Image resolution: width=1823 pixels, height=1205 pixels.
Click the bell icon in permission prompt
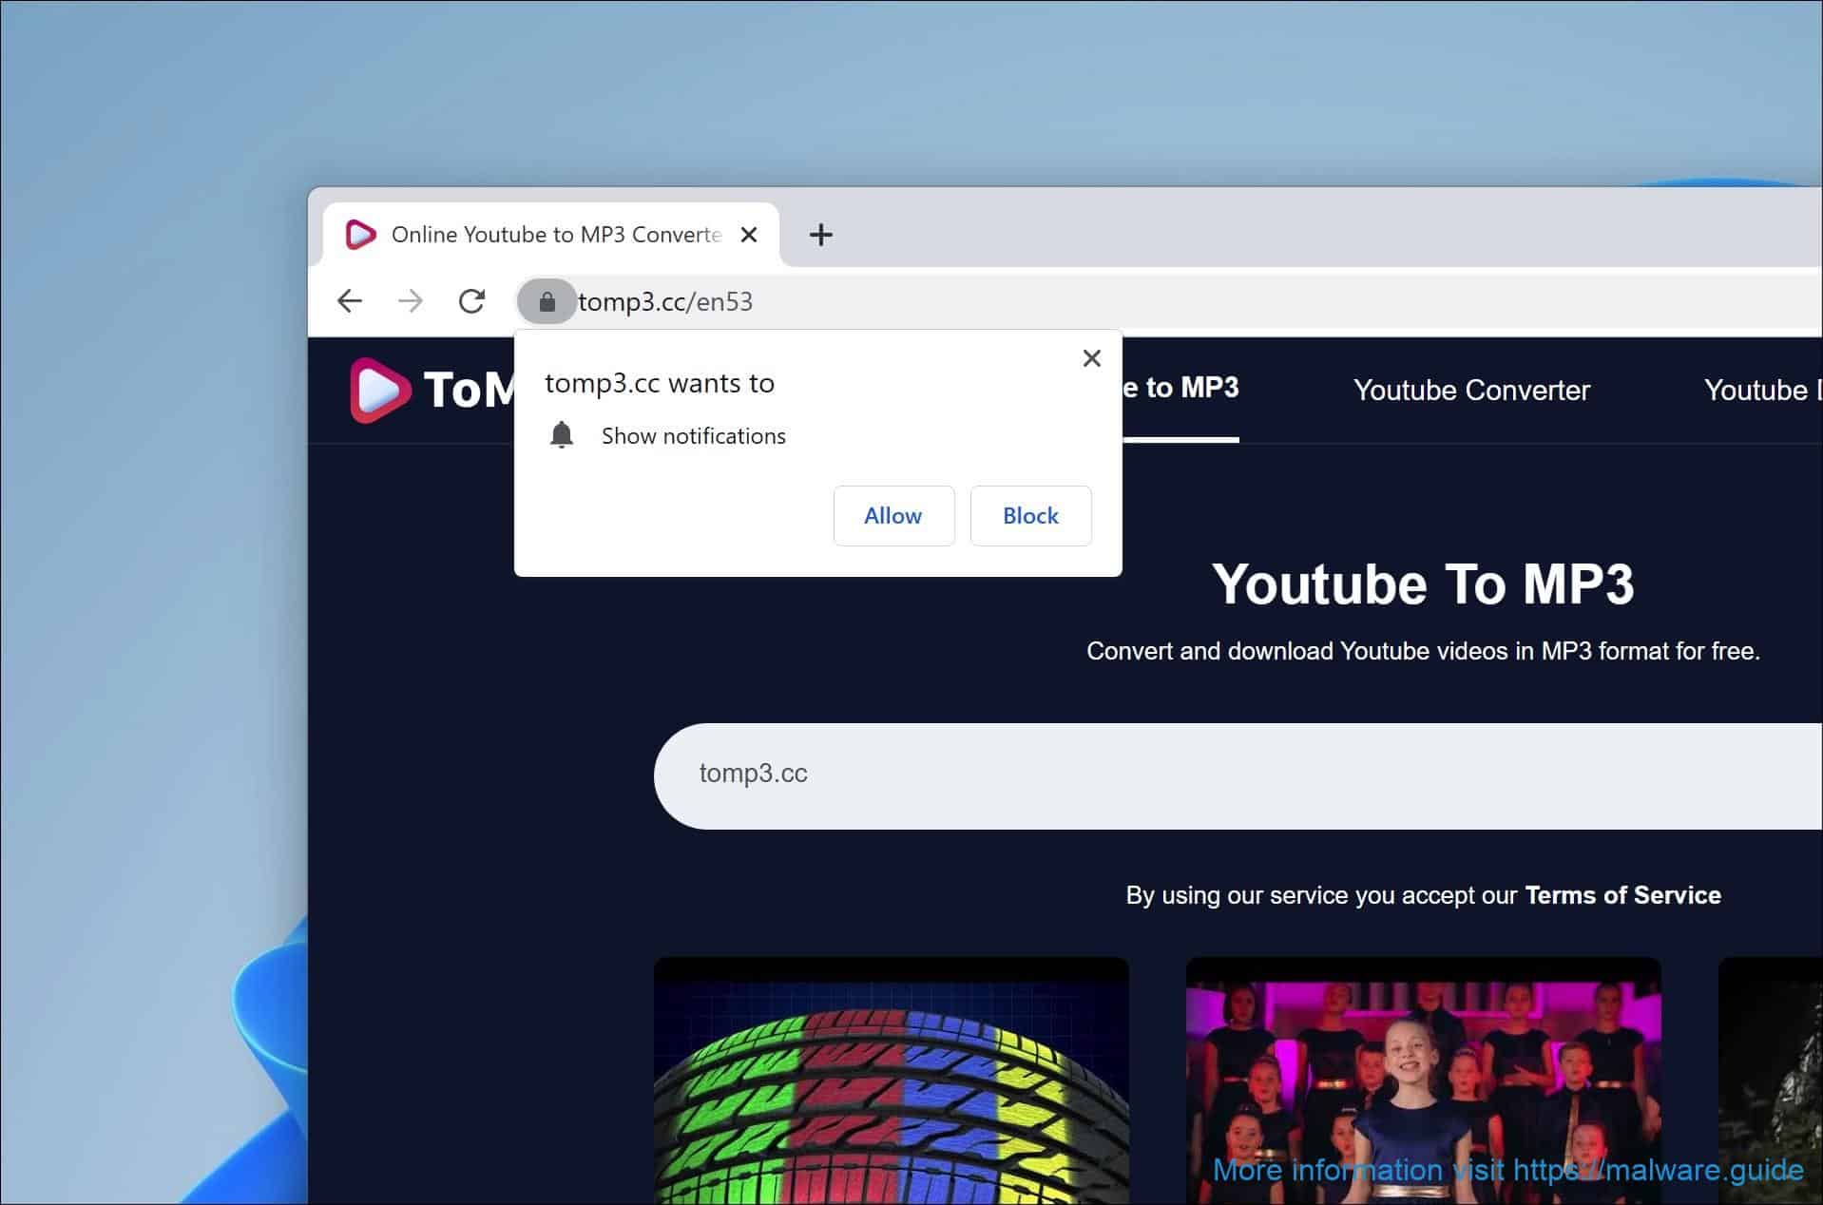562,435
